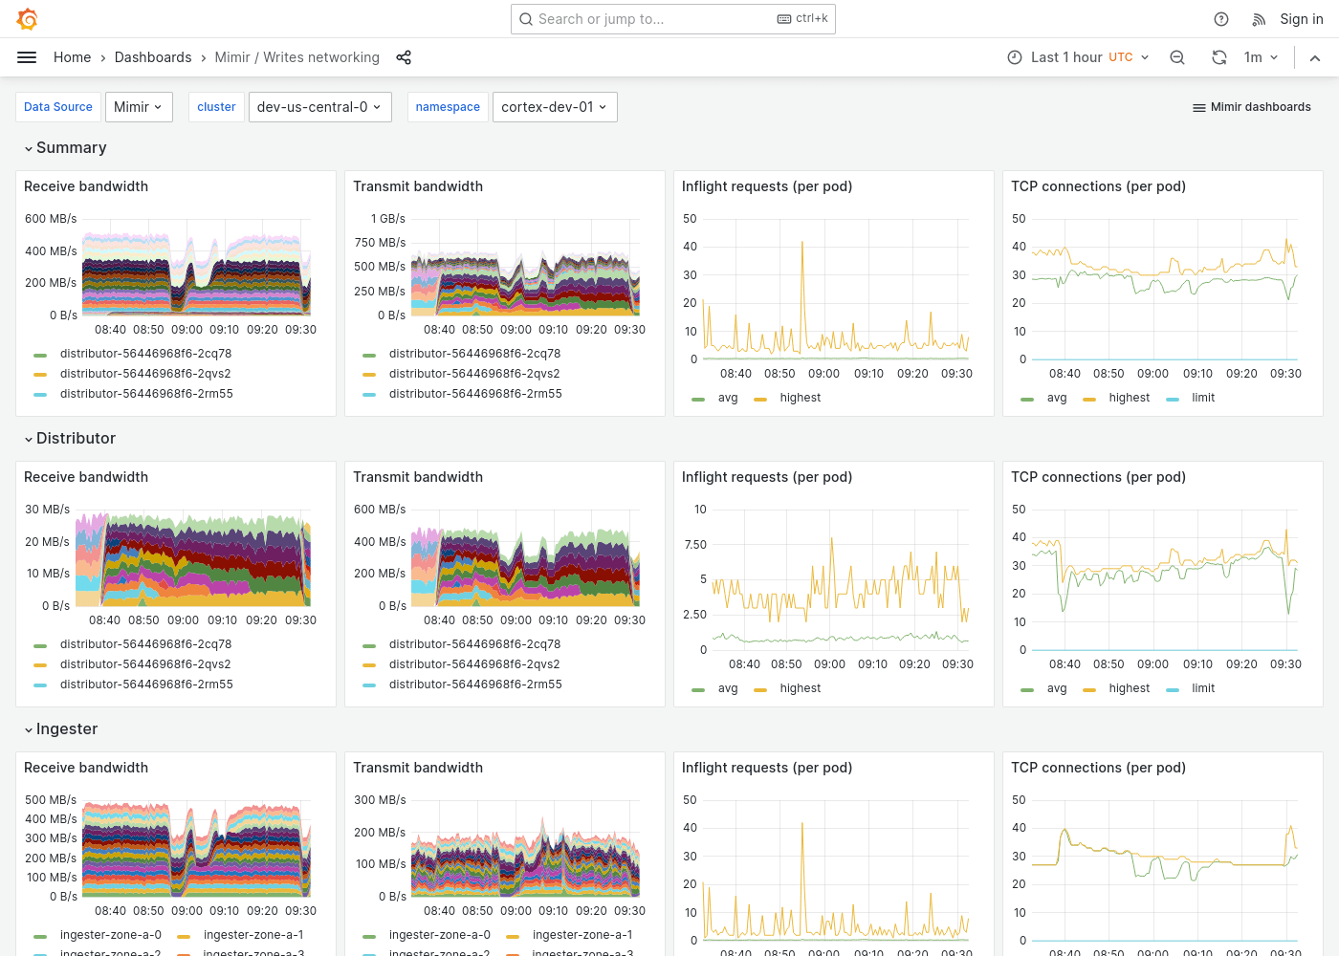
Task: Toggle the limit series in TCP connections legend
Action: (x=1203, y=397)
